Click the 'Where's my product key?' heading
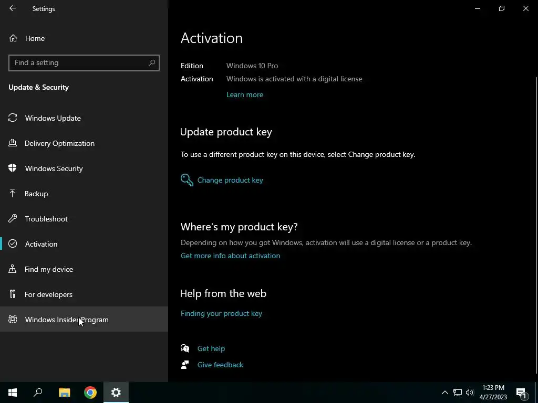This screenshot has height=403, width=538. [239, 227]
